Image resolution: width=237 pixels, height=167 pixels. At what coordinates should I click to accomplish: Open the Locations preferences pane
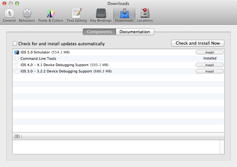(145, 15)
